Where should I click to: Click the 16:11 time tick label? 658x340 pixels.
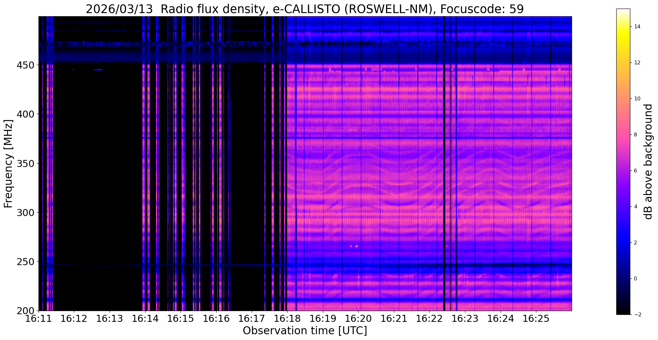click(39, 318)
